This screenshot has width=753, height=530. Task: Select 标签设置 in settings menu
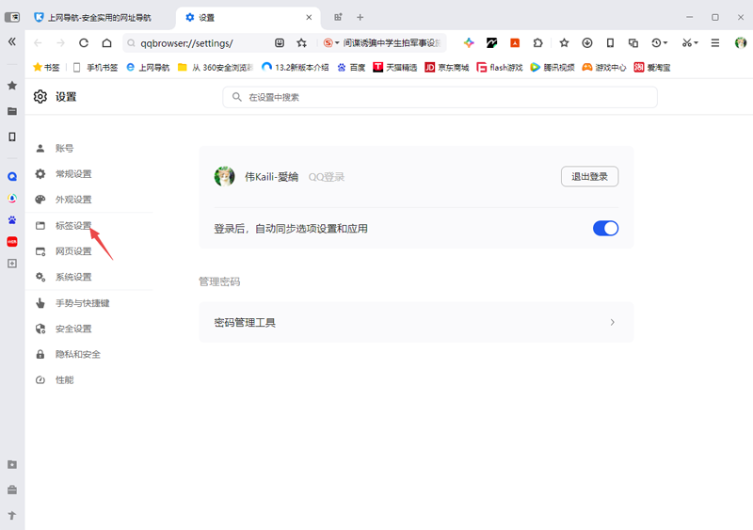(x=73, y=226)
